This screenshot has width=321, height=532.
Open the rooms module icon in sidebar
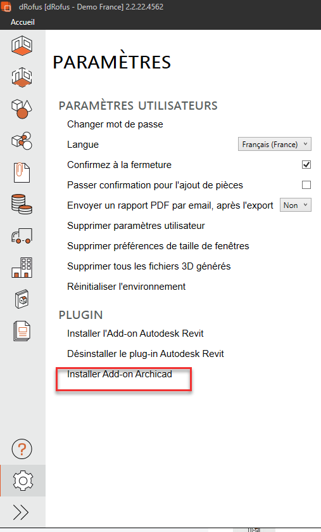click(22, 46)
